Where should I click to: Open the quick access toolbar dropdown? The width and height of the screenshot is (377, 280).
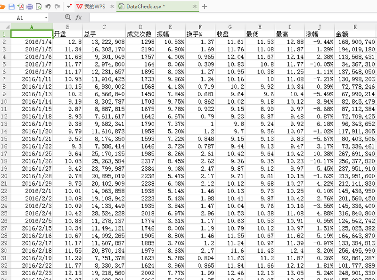coord(69,6)
